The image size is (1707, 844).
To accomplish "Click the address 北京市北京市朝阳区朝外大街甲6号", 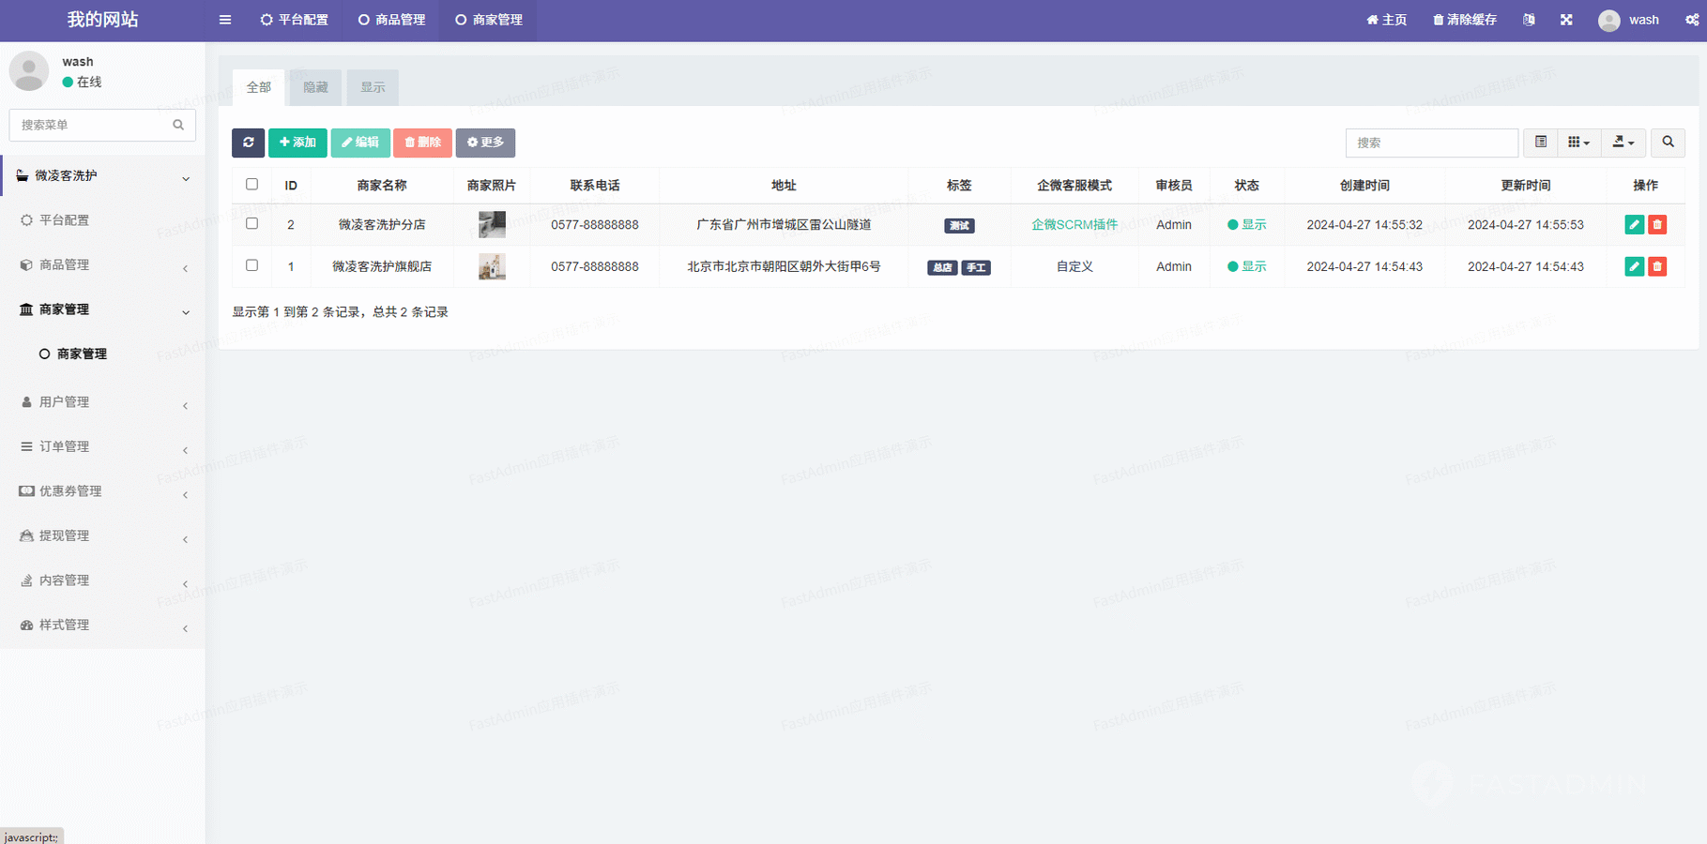I will [x=784, y=266].
